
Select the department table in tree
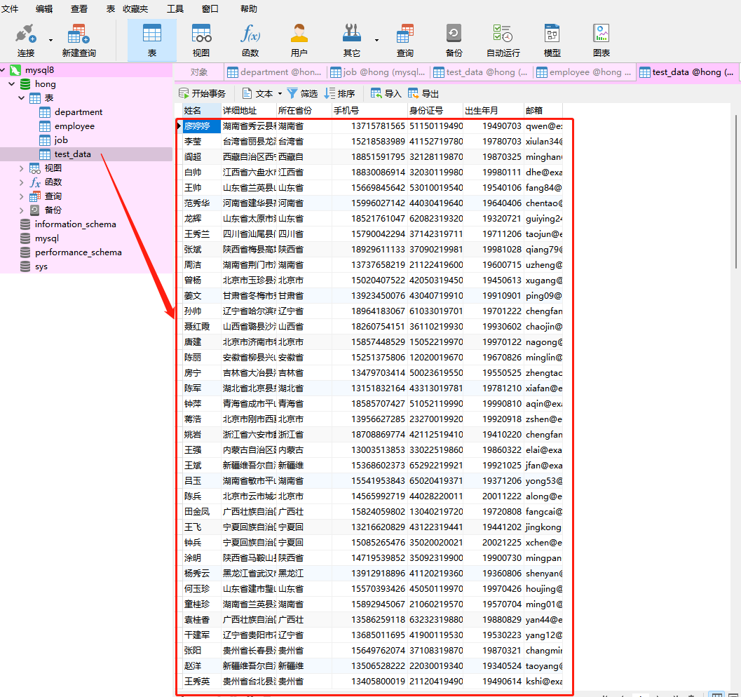tap(79, 112)
